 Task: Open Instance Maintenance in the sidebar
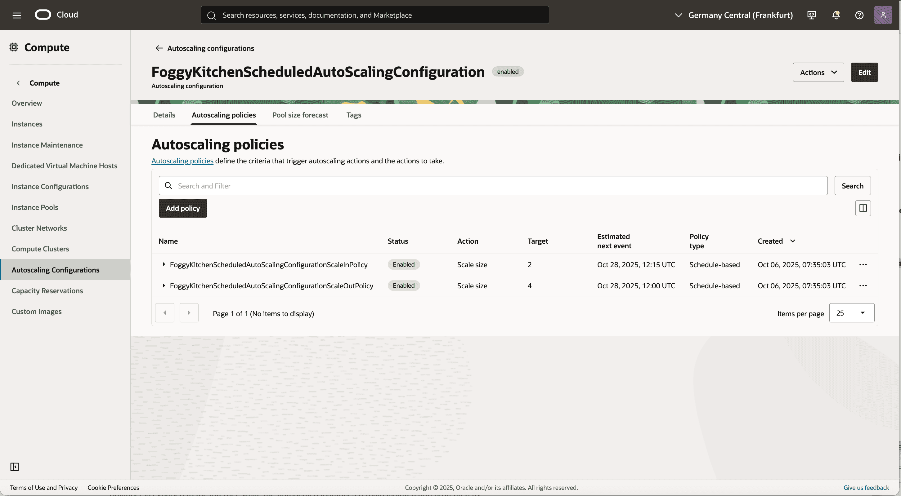click(x=47, y=145)
